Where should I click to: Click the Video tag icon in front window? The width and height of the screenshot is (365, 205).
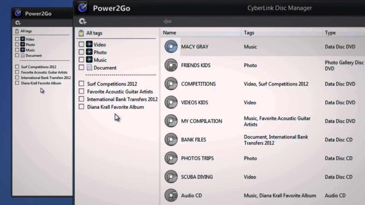pyautogui.click(x=89, y=44)
